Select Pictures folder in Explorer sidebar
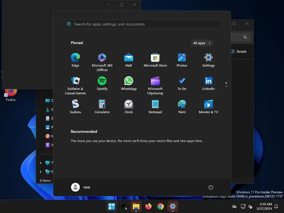284x213 pixels. point(49,127)
